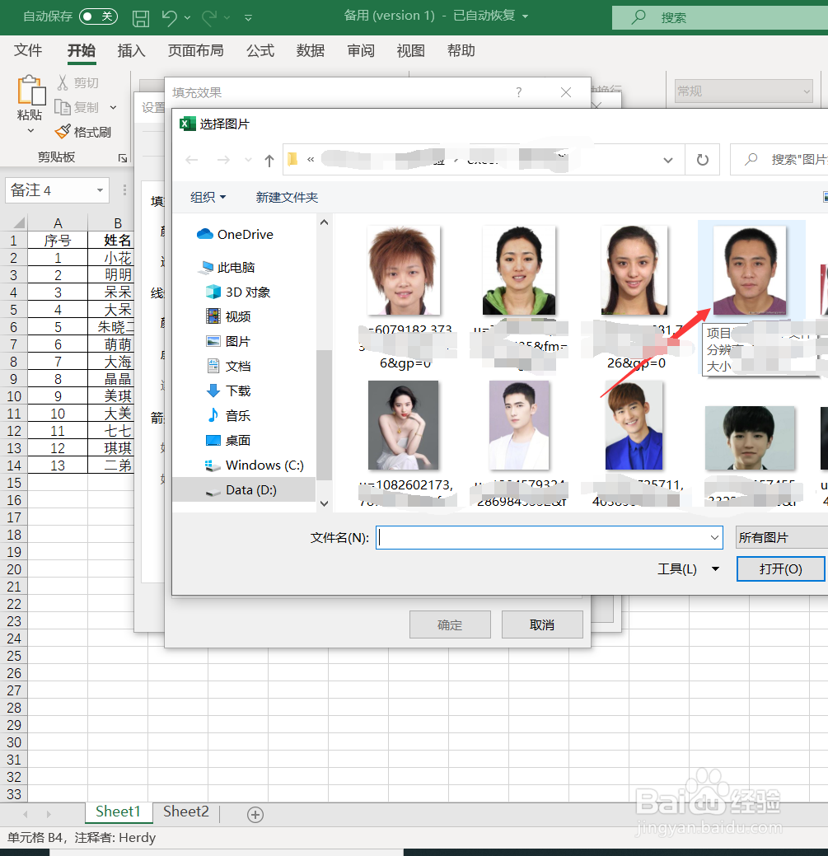This screenshot has width=828, height=856.
Task: Switch to the 开始 ribbon tab
Action: (82, 50)
